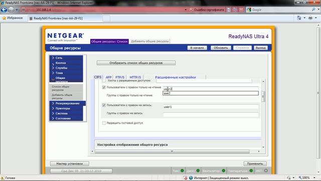Expand the 'Система' sidebar section
The image size is (321, 181).
66,114
